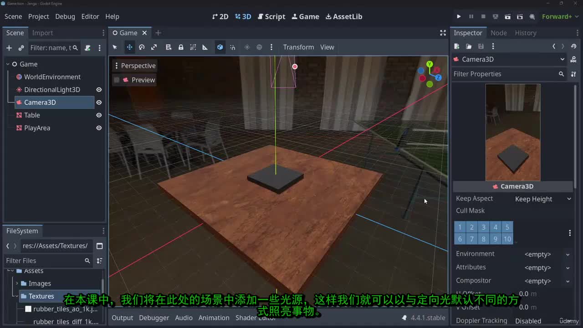Open the list selectable nodes tool

click(x=168, y=47)
